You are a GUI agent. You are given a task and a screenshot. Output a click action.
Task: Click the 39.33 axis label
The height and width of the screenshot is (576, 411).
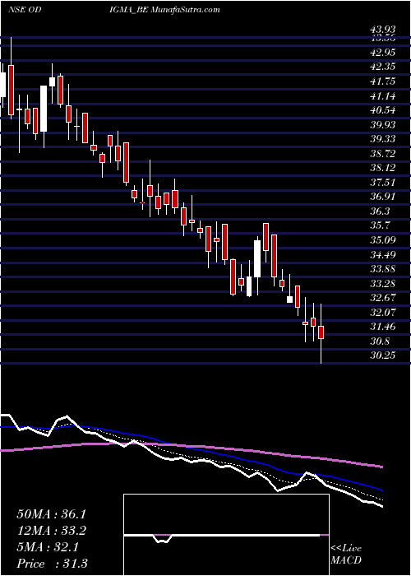coord(383,139)
